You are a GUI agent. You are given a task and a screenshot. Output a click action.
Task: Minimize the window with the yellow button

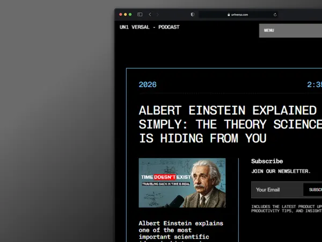[125, 15]
